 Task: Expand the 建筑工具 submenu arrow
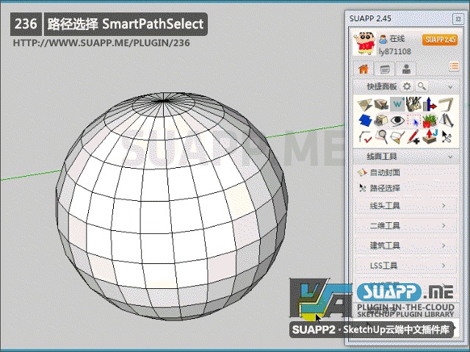coord(444,246)
